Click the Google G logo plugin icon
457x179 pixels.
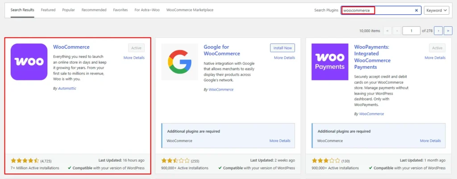179,62
